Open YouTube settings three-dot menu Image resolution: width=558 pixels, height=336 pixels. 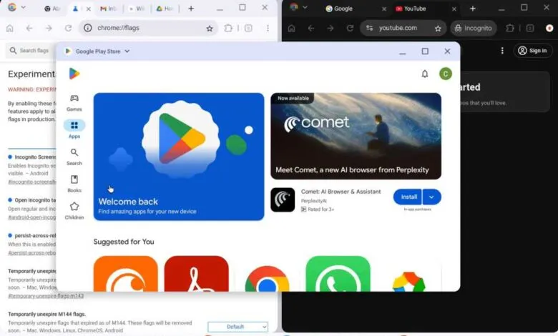pyautogui.click(x=502, y=51)
